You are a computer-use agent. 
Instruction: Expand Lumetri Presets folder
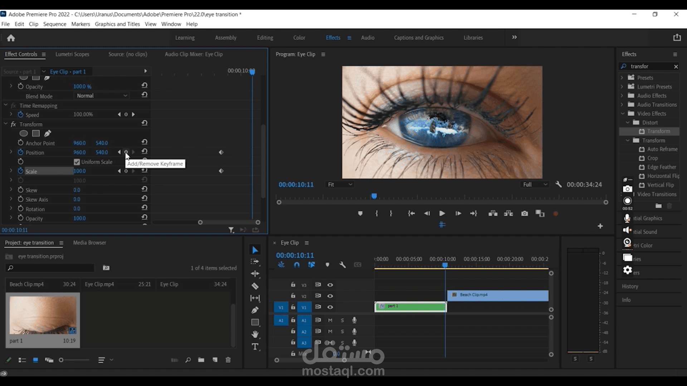622,86
